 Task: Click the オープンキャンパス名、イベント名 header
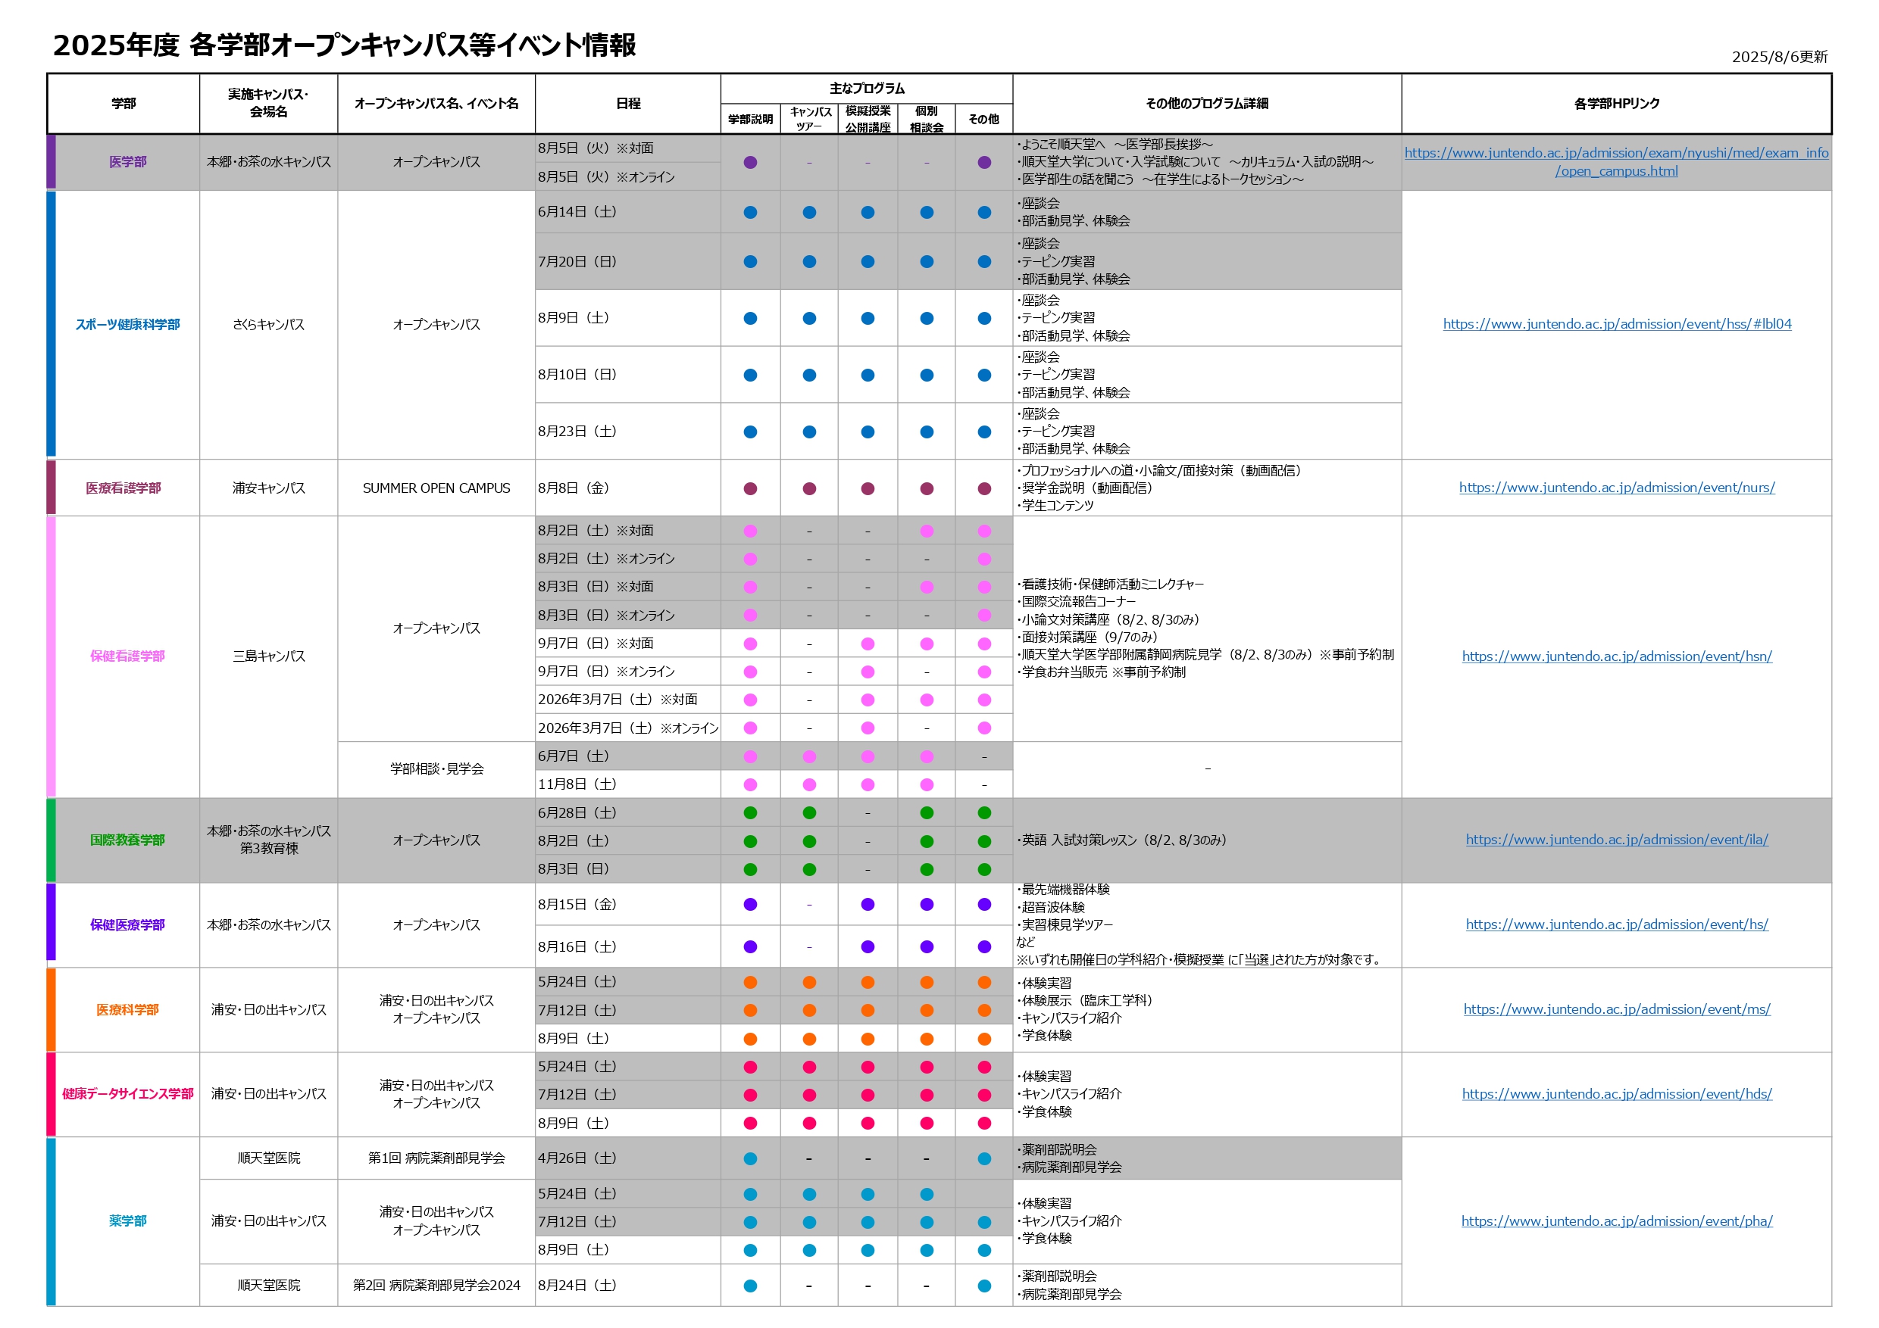[x=436, y=103]
